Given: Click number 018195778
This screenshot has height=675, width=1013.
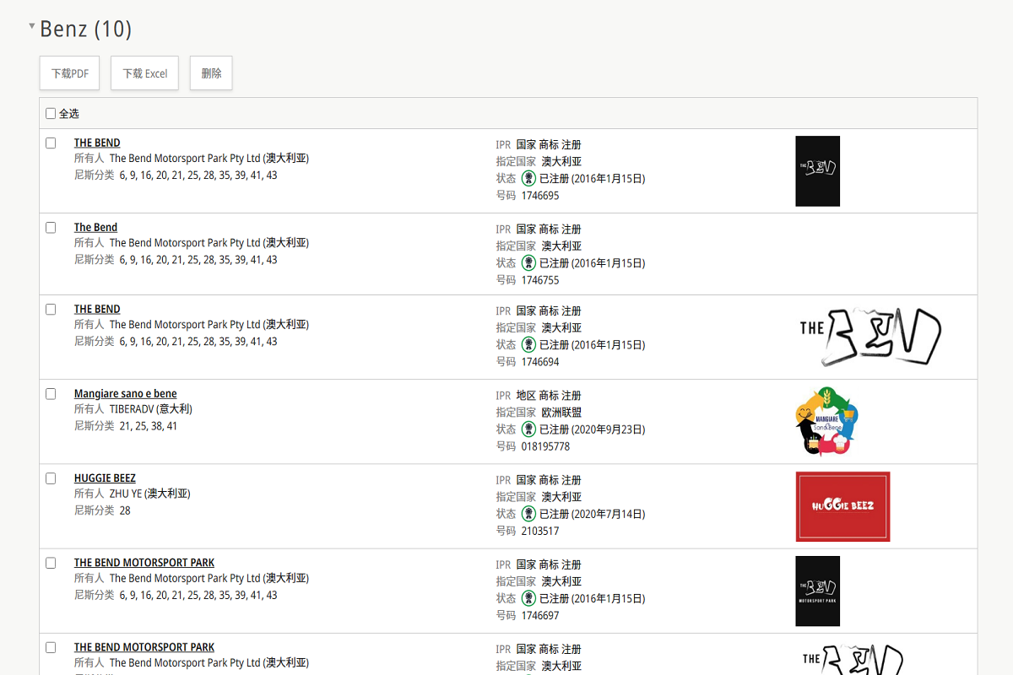Looking at the screenshot, I should pyautogui.click(x=545, y=446).
